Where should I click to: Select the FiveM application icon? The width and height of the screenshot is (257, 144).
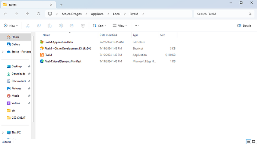click(x=42, y=55)
